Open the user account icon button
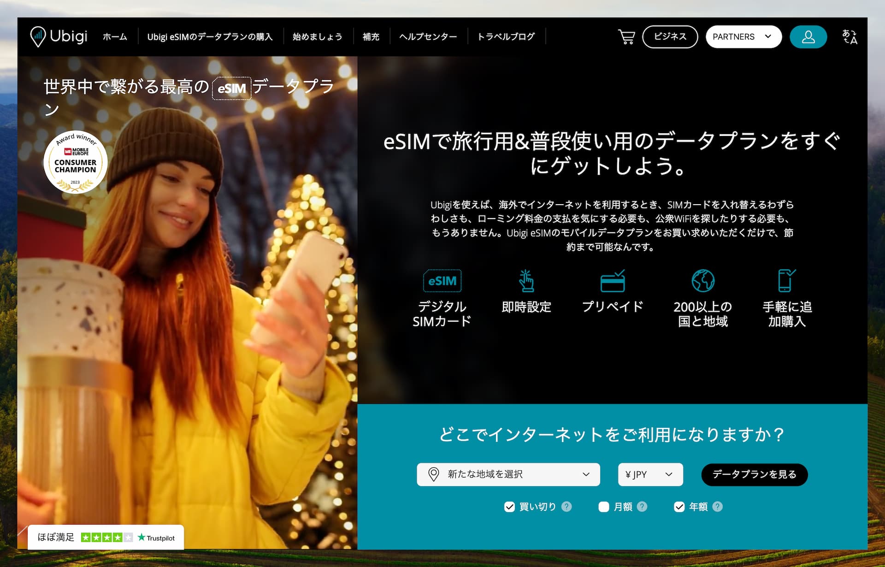885x567 pixels. pos(808,37)
